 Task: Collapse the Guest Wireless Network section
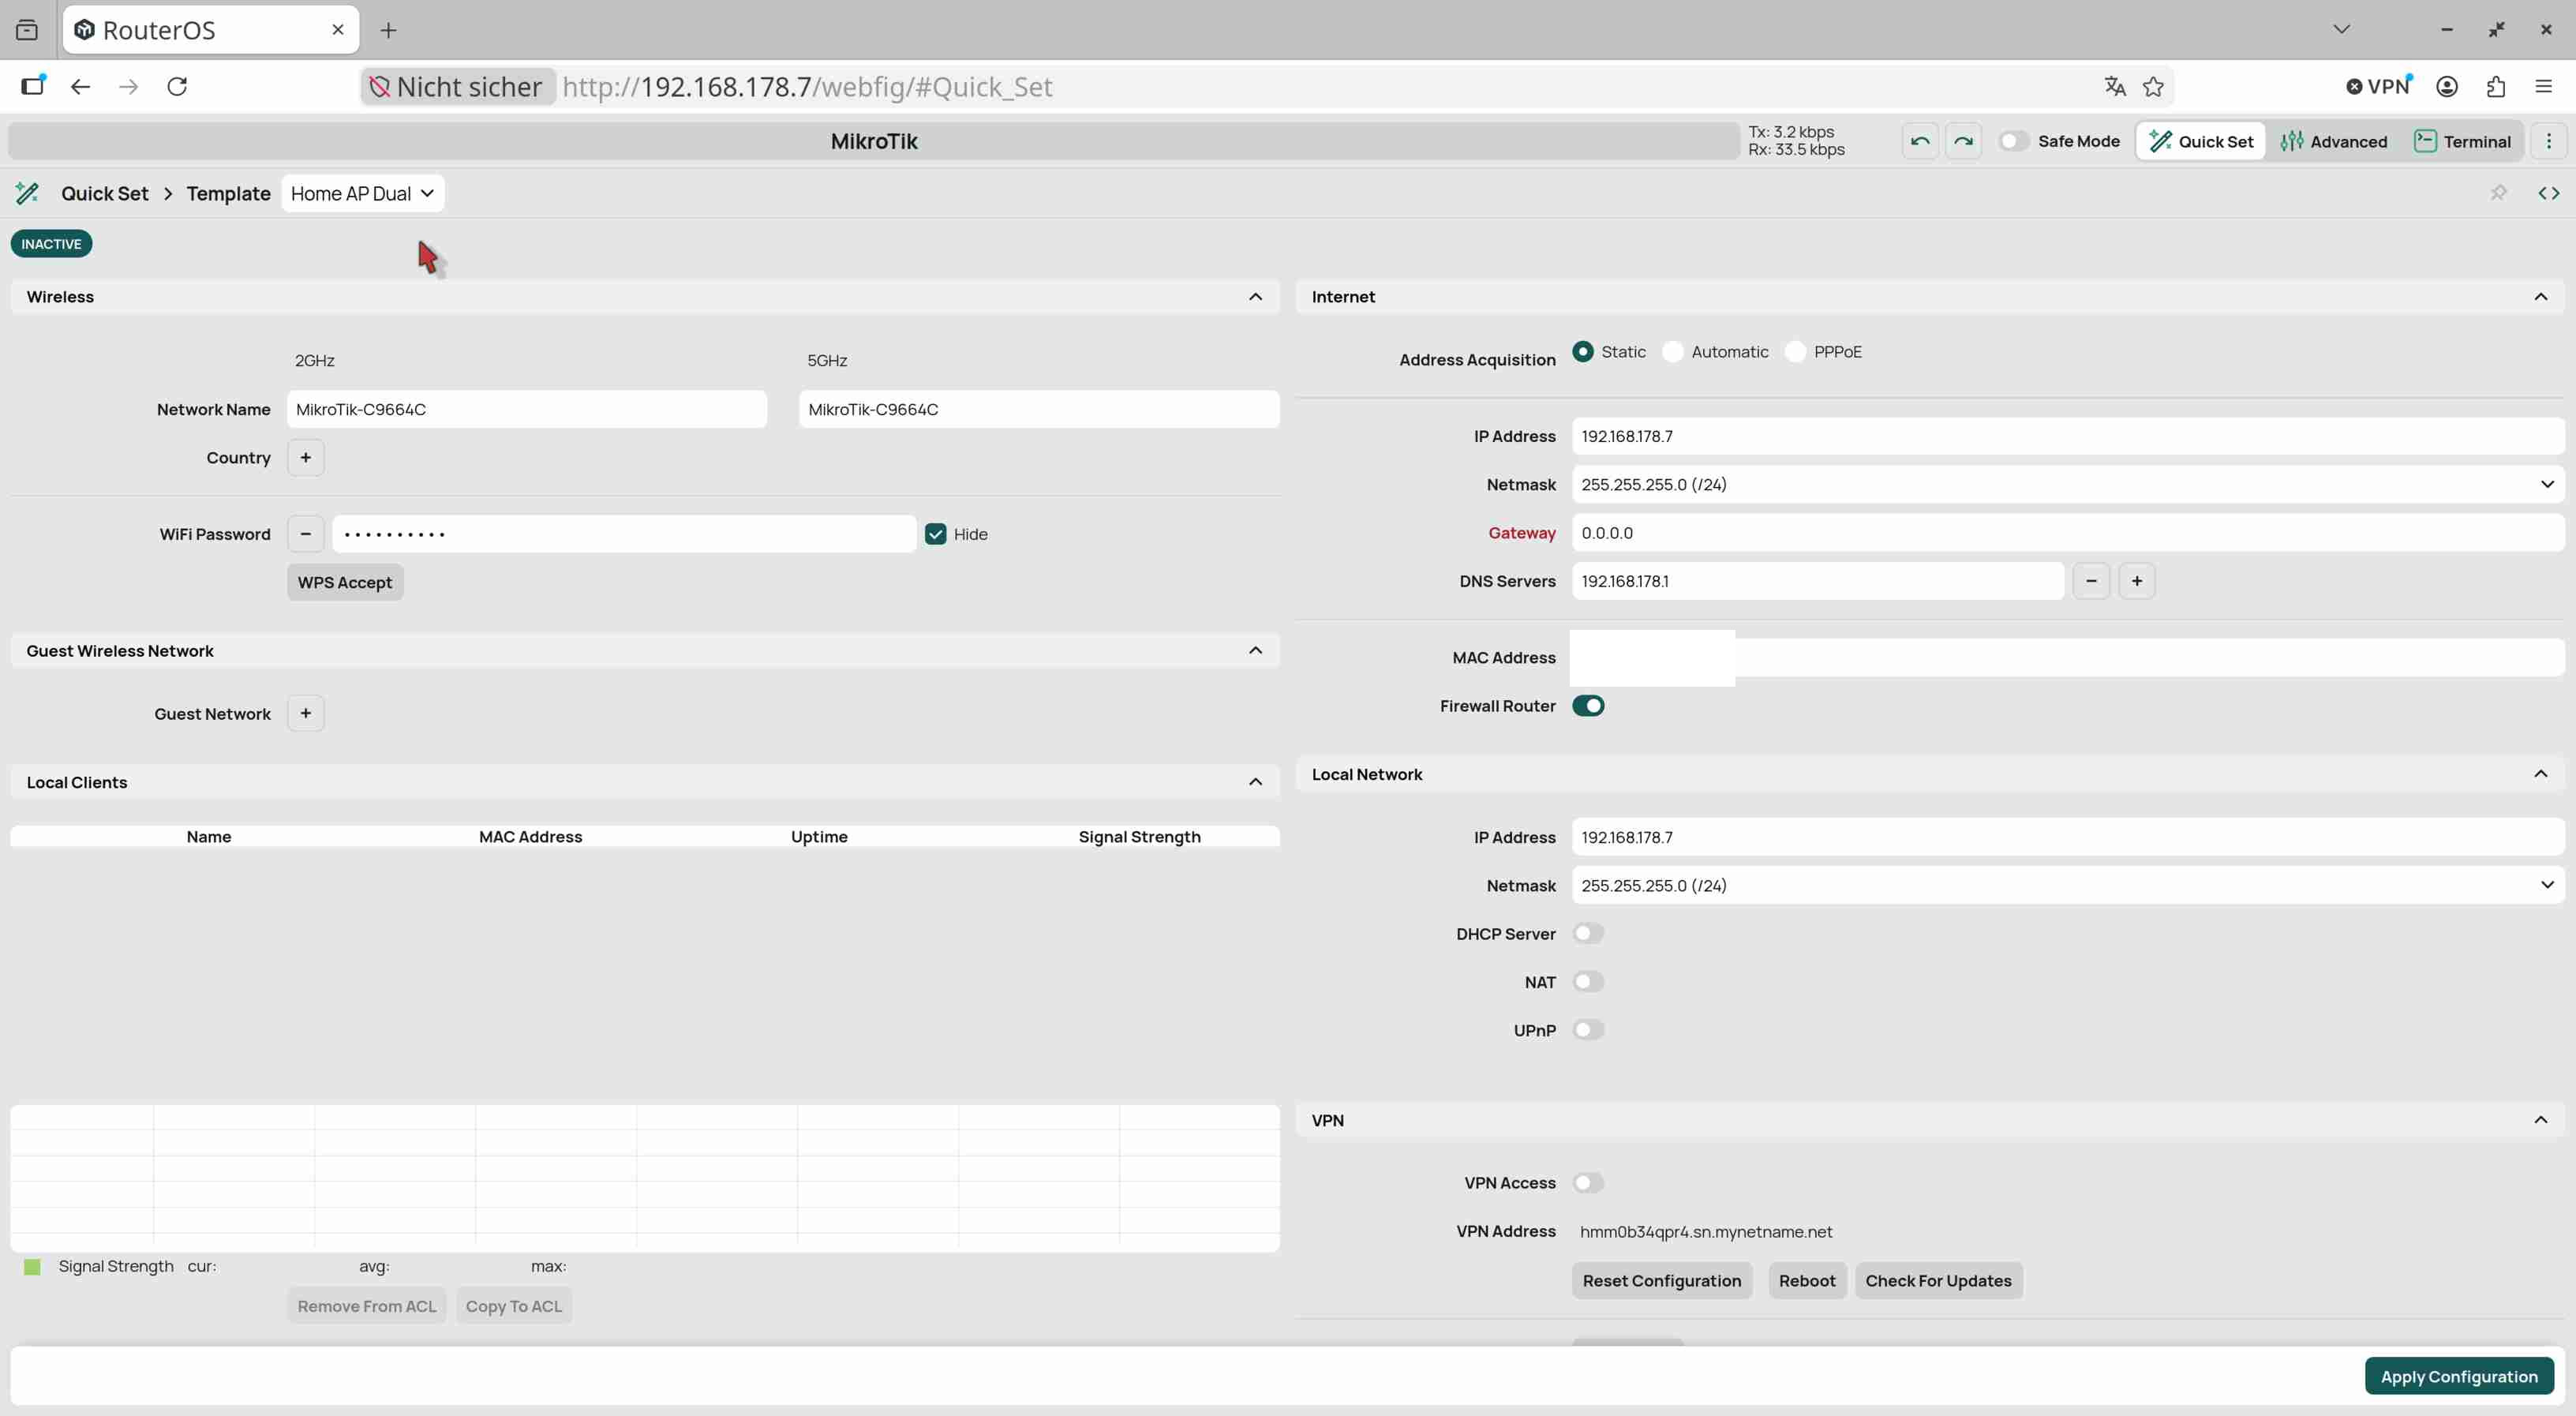(x=1255, y=650)
